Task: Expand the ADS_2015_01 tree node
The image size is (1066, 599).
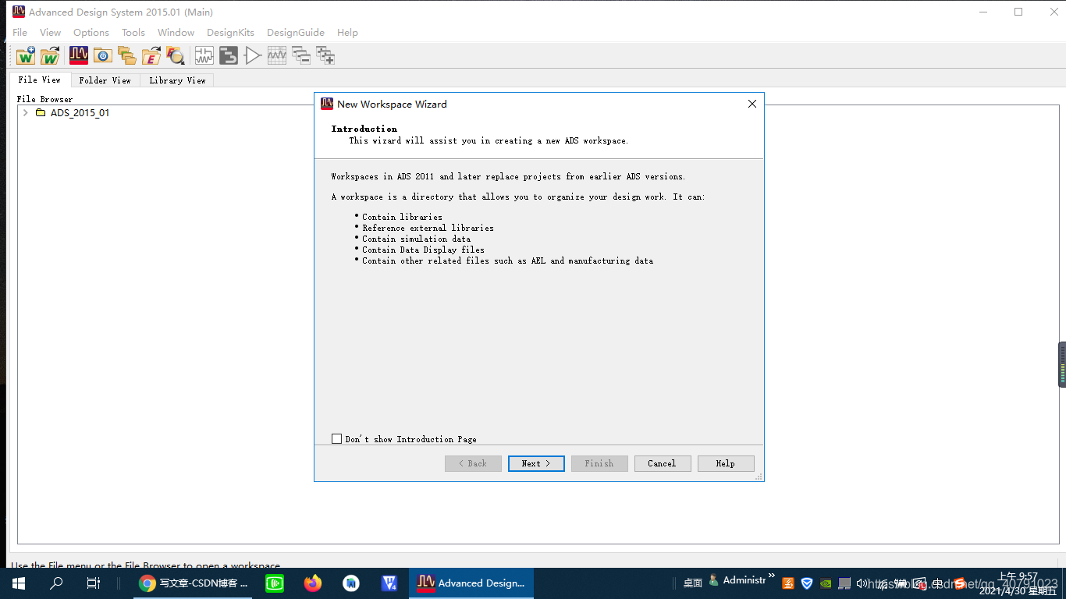Action: pos(26,113)
